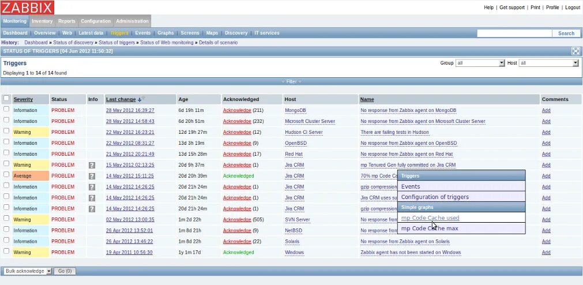This screenshot has height=285, width=583.
Task: Click Get support link
Action: [x=512, y=7]
